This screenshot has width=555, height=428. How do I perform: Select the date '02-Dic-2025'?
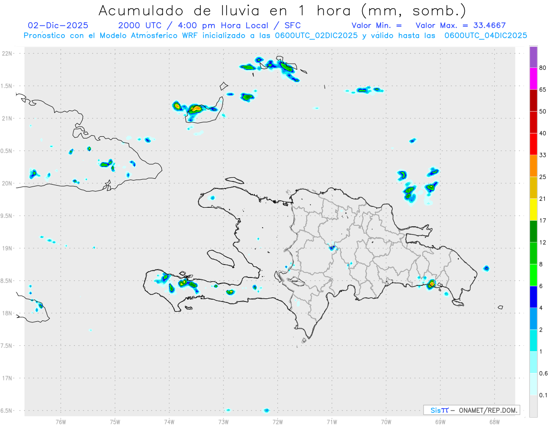(58, 25)
